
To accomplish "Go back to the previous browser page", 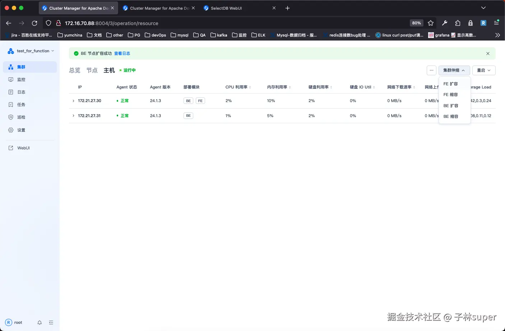I will click(9, 23).
